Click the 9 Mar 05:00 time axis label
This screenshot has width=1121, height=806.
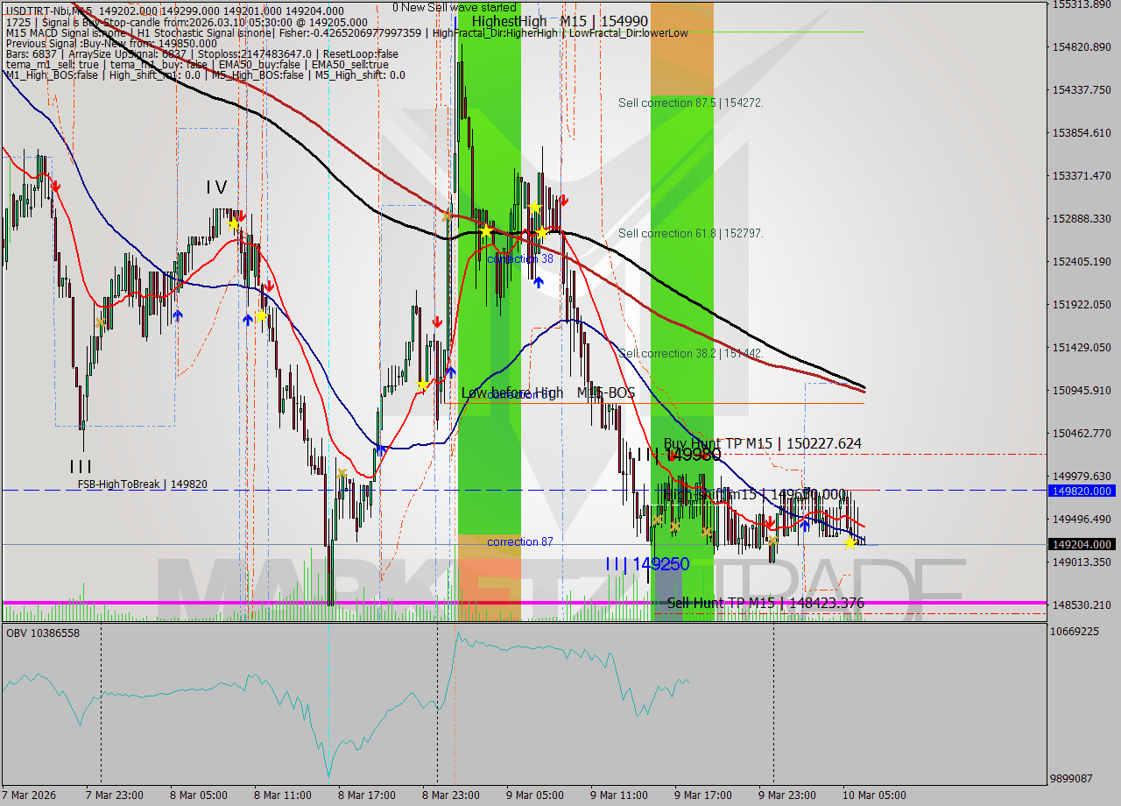(535, 795)
